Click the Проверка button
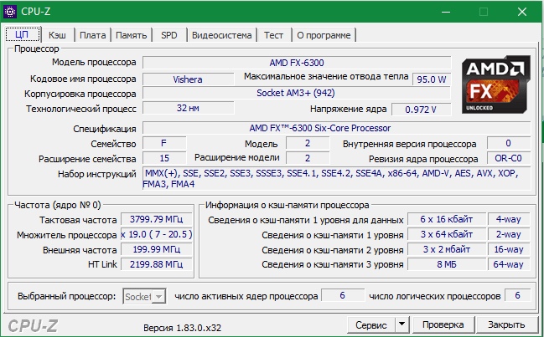Viewport: 544px width, 337px height. coord(443,324)
